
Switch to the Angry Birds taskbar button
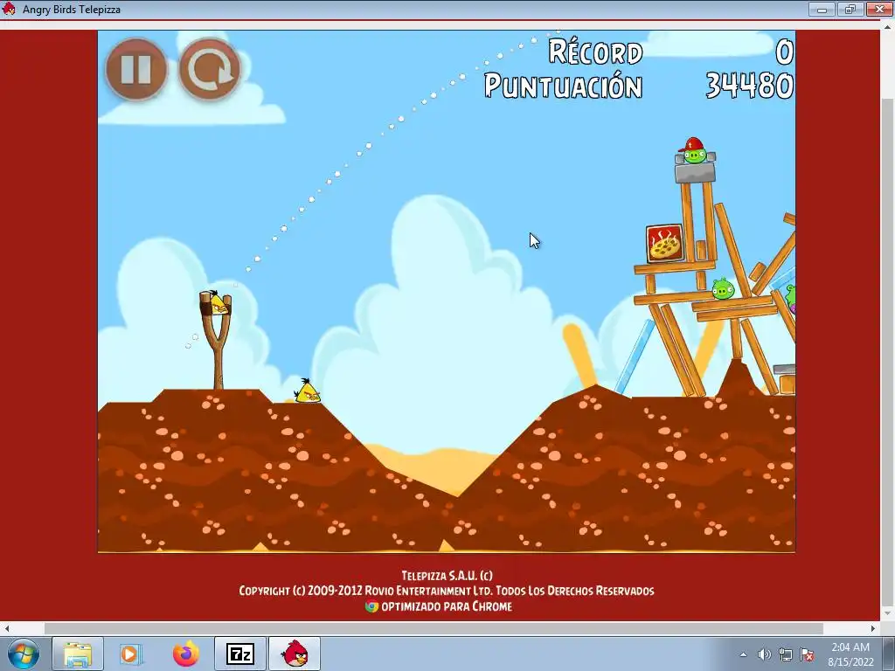(295, 654)
